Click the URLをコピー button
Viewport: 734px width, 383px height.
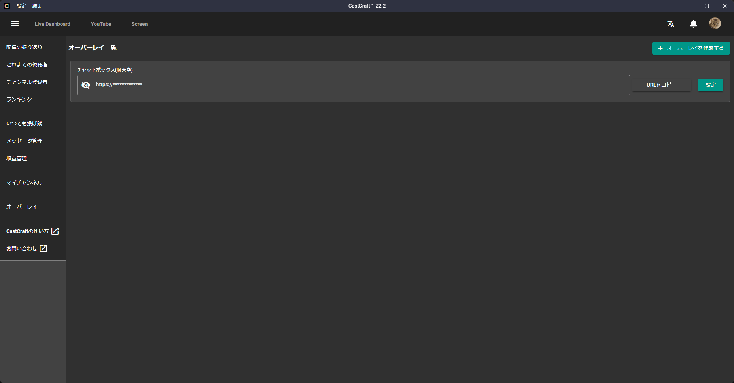pos(662,85)
